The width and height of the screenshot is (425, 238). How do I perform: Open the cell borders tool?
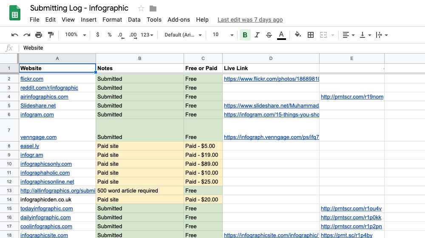point(311,35)
